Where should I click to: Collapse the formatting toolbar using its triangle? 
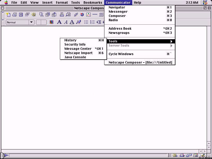pyautogui.click(x=3, y=20)
